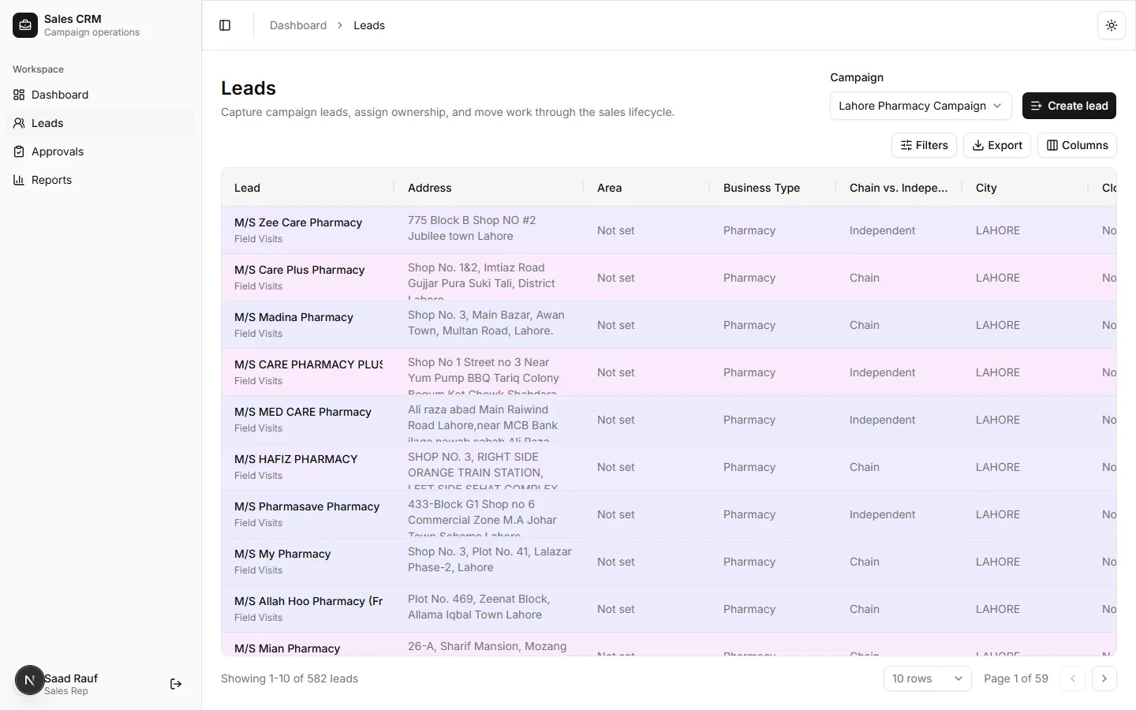Click the Leads person icon in sidebar

tap(19, 123)
